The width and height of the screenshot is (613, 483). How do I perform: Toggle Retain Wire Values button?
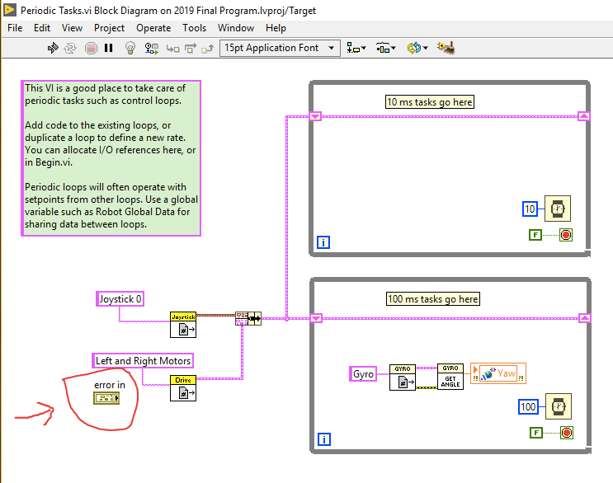[152, 48]
